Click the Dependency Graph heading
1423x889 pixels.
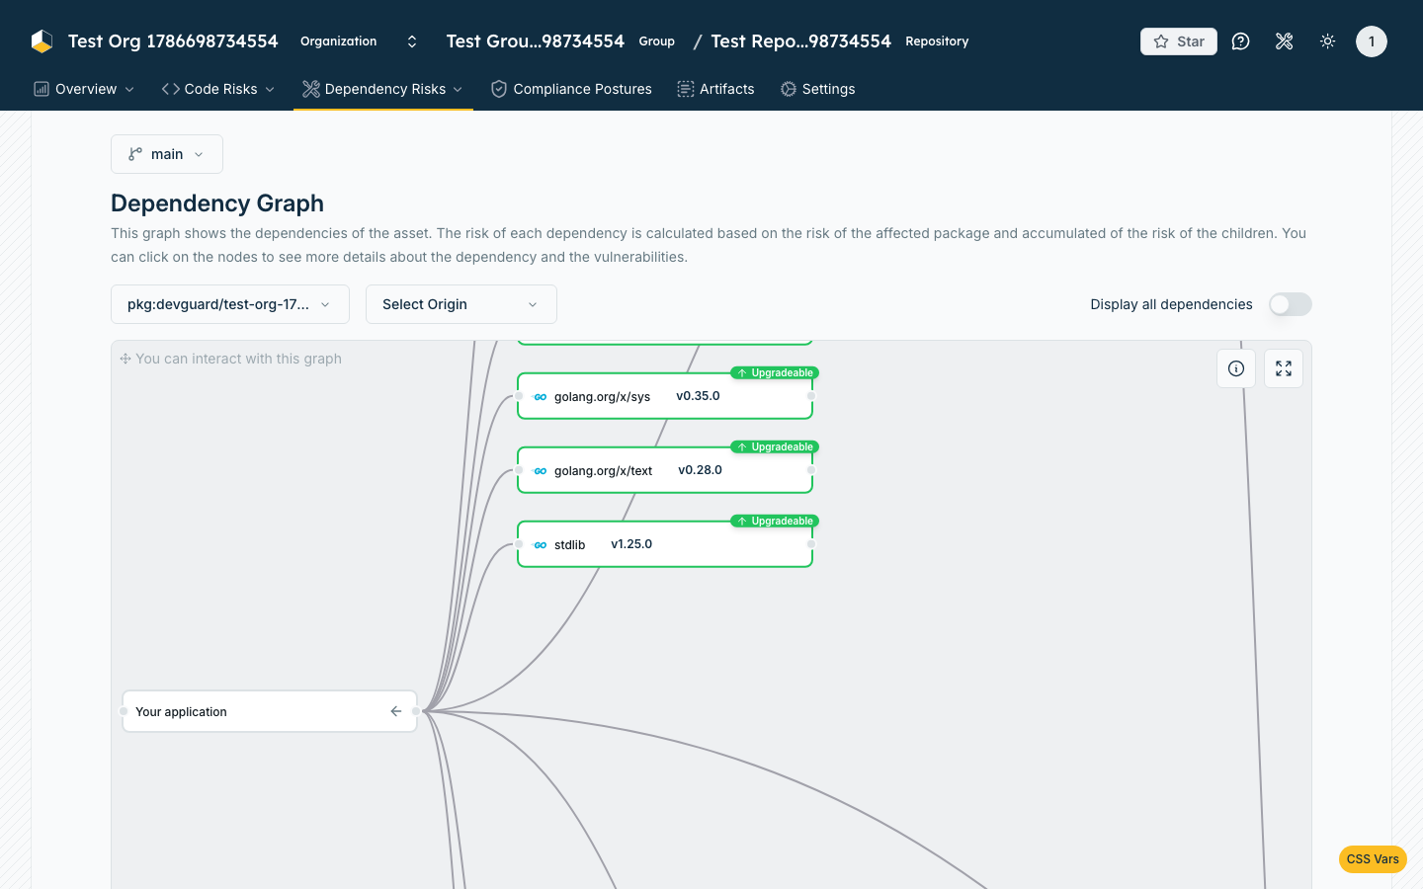(217, 203)
